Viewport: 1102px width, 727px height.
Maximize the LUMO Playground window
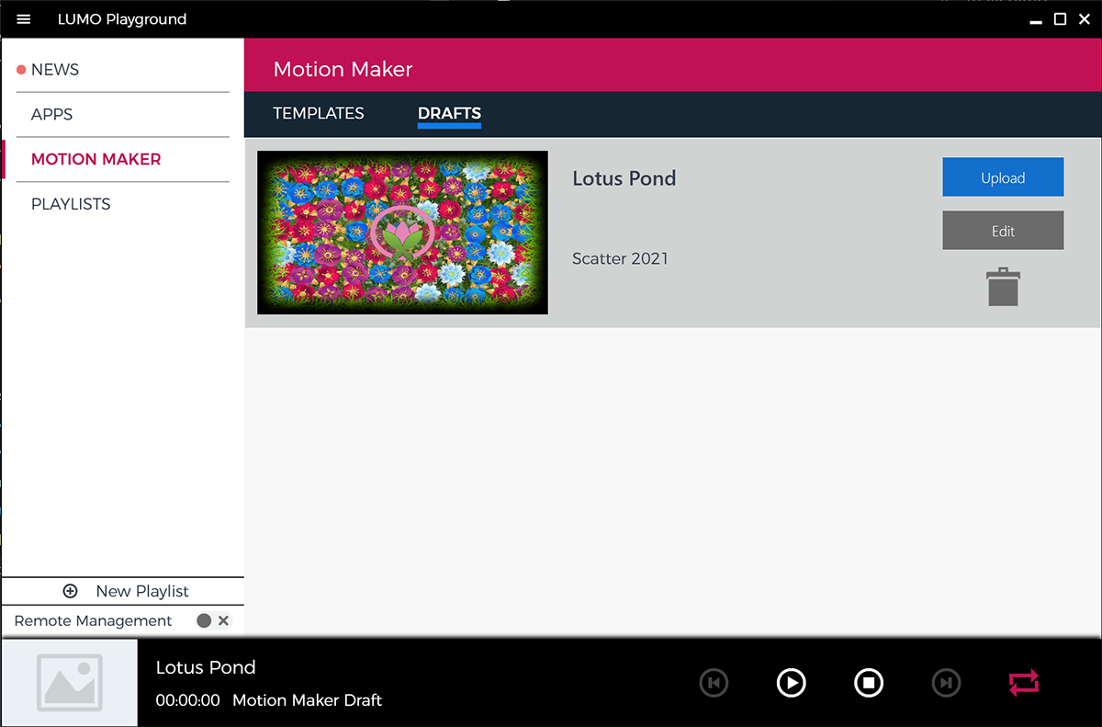(1060, 19)
